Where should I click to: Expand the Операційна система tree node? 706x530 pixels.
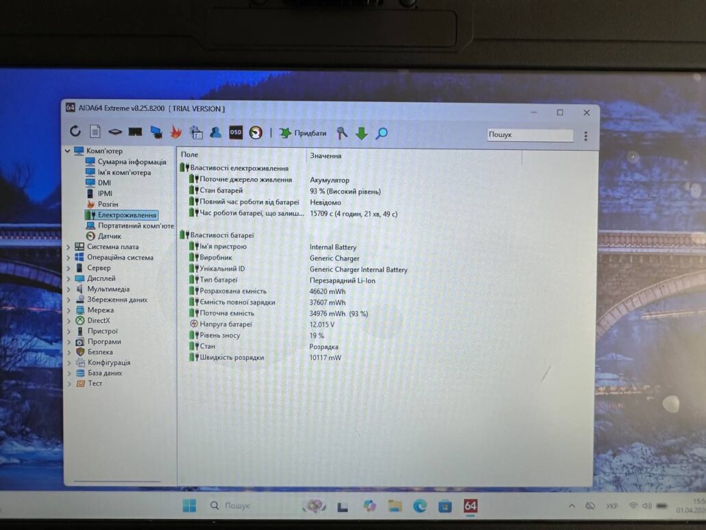[x=69, y=258]
